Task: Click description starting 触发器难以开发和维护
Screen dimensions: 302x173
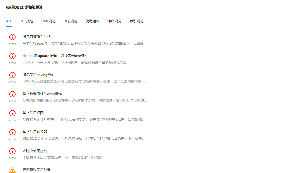Action: pyautogui.click(x=84, y=138)
